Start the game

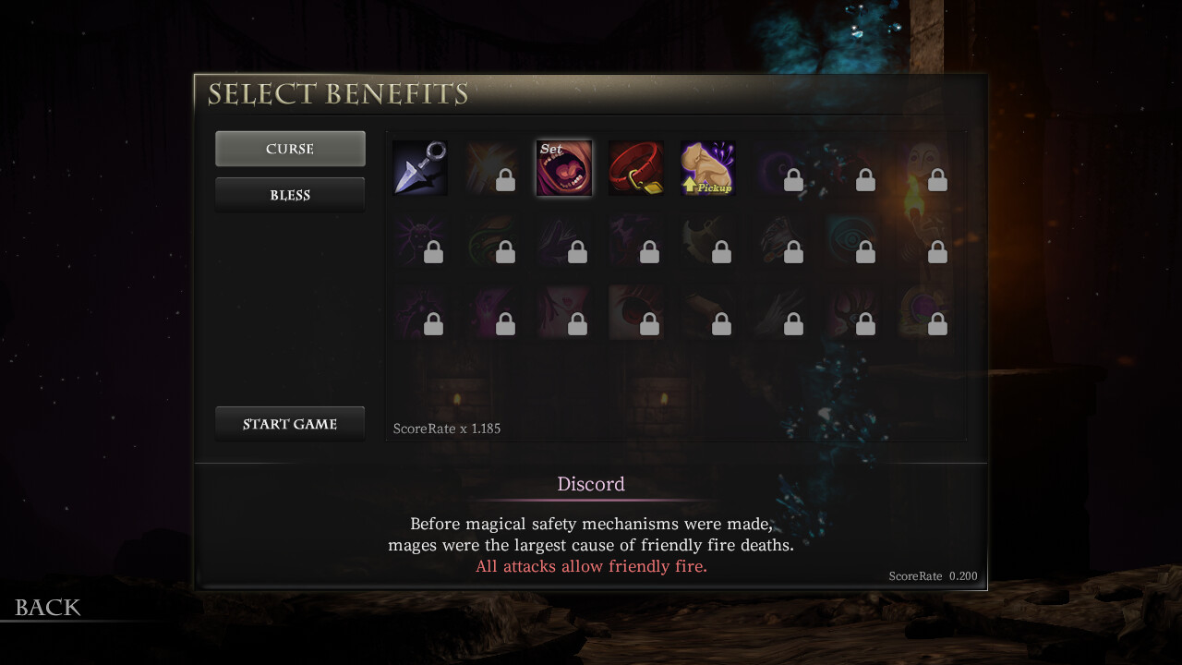coord(290,424)
